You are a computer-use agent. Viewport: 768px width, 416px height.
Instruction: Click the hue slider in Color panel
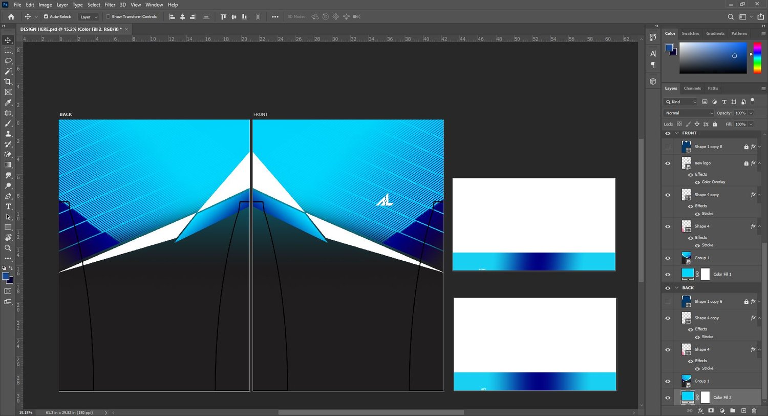point(757,58)
